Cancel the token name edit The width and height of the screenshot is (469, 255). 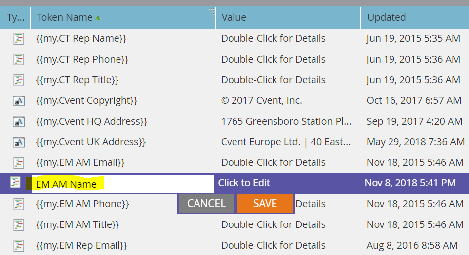[206, 203]
